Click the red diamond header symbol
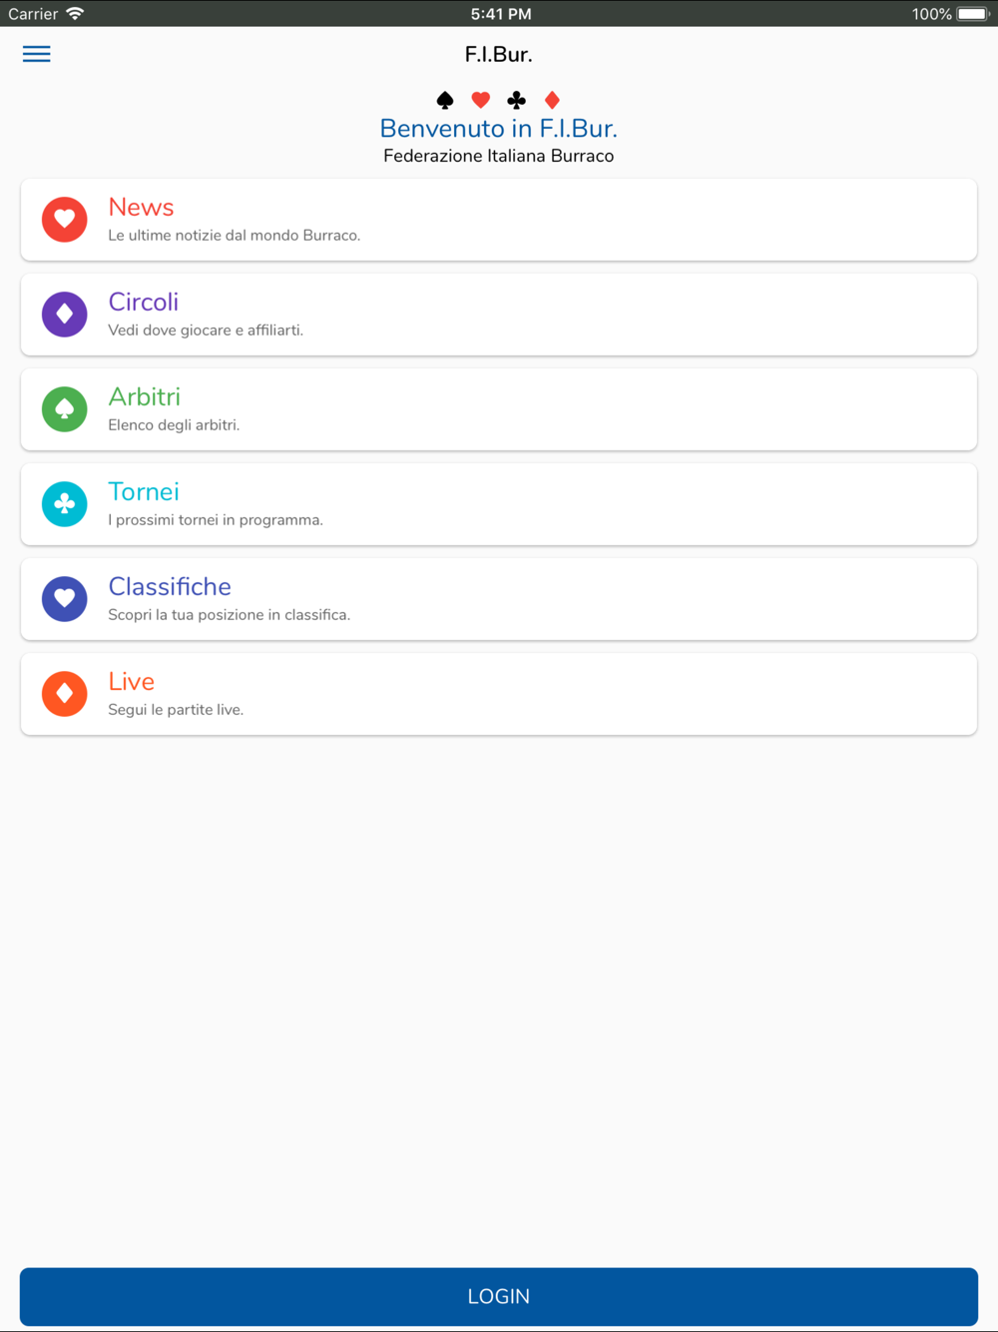This screenshot has height=1332, width=998. pos(552,100)
